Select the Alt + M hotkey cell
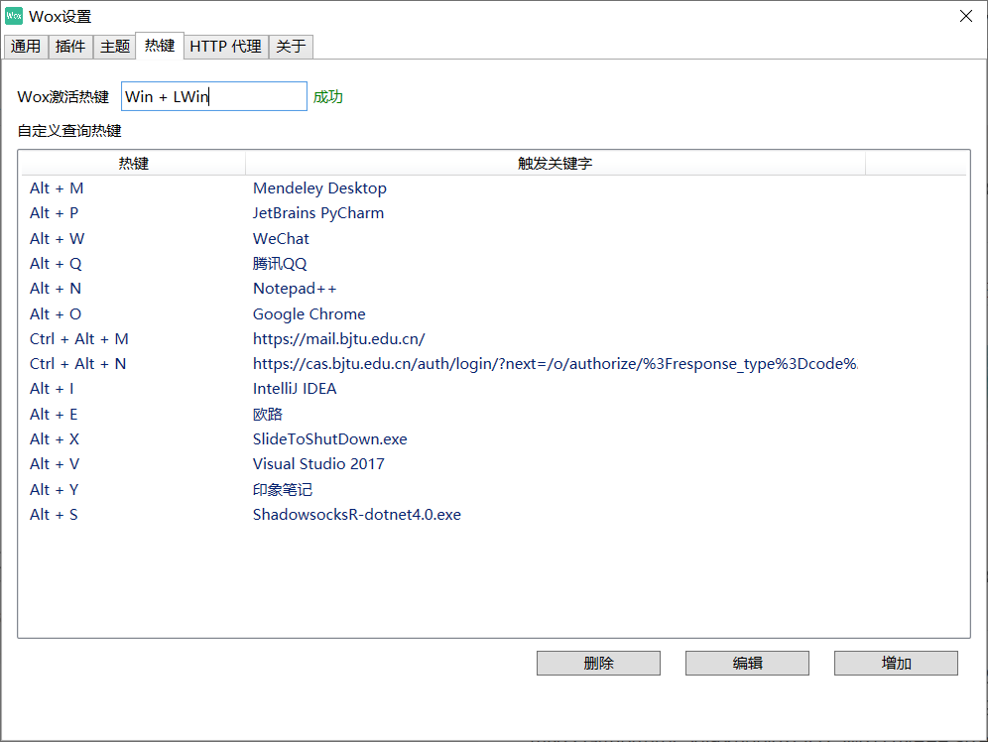 [57, 188]
